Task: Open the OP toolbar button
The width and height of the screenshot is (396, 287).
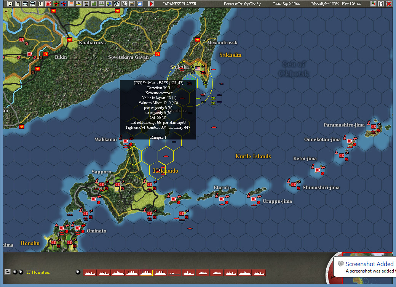Action: 124,4
